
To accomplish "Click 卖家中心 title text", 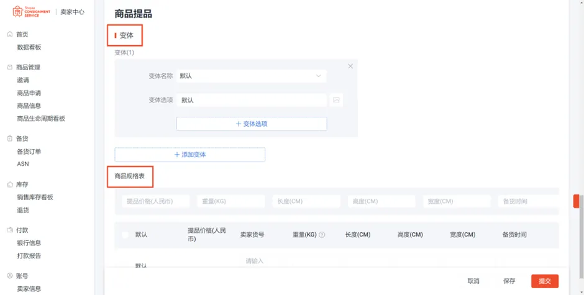I will 72,12.
